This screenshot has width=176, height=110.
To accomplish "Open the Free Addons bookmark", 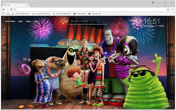I will coord(80,14).
